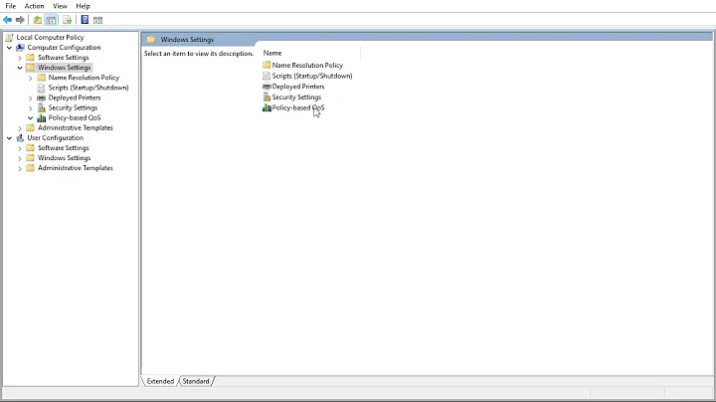Select User Configuration label in tree
The height and width of the screenshot is (402, 716).
pyautogui.click(x=56, y=138)
